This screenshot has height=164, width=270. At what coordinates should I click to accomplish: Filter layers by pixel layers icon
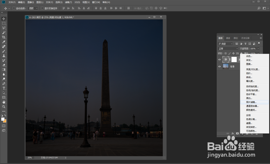tap(237, 44)
